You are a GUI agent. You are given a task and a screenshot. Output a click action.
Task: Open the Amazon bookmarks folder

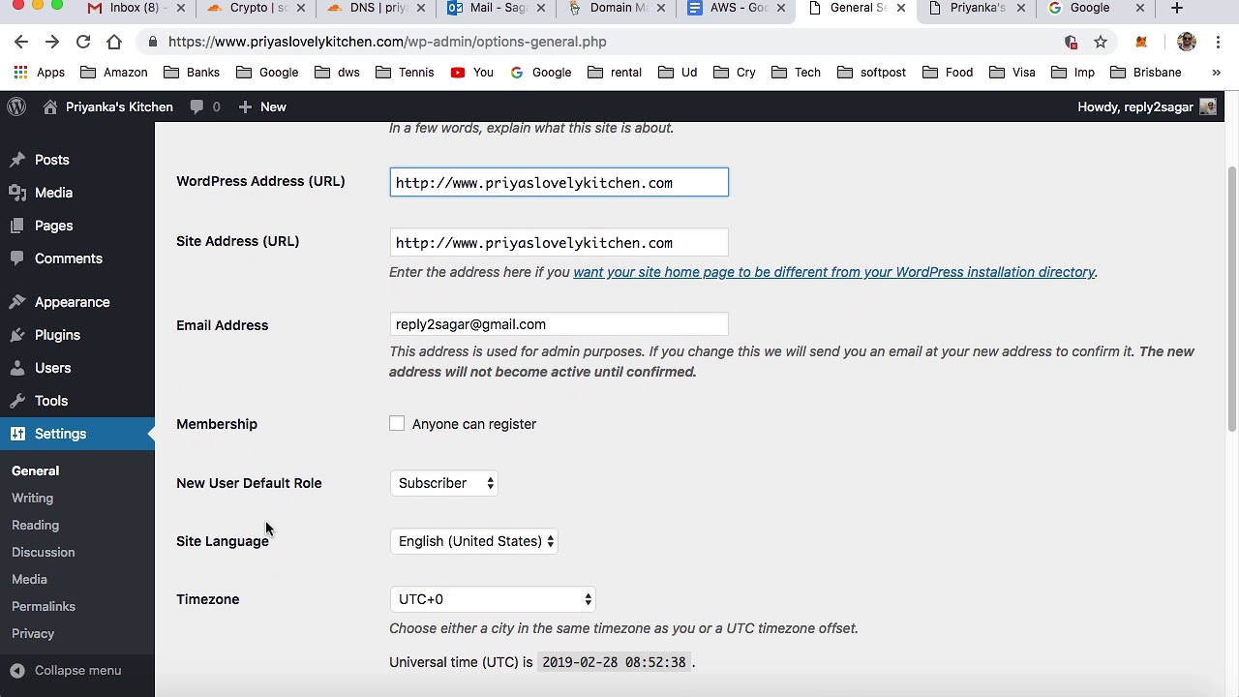[x=114, y=73]
